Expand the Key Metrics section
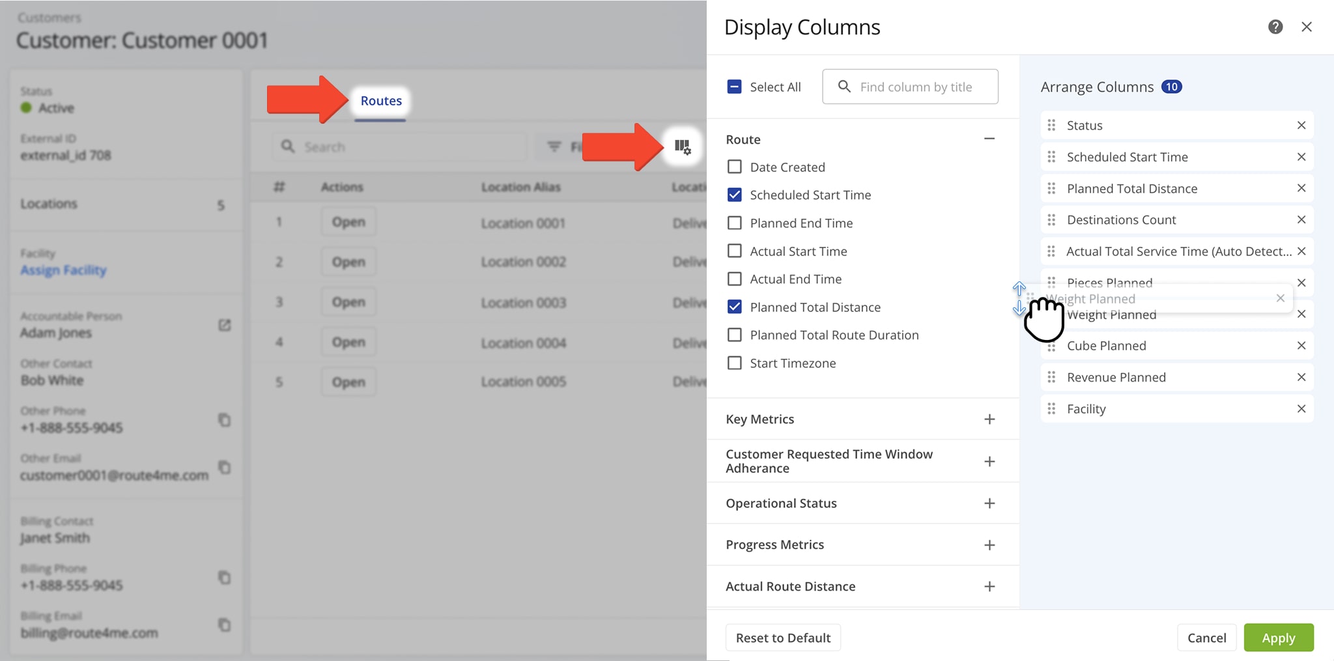Screen dimensions: 1334x661 click(989, 419)
